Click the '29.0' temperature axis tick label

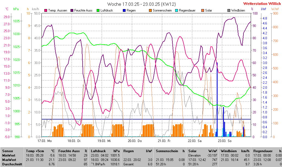7,17
